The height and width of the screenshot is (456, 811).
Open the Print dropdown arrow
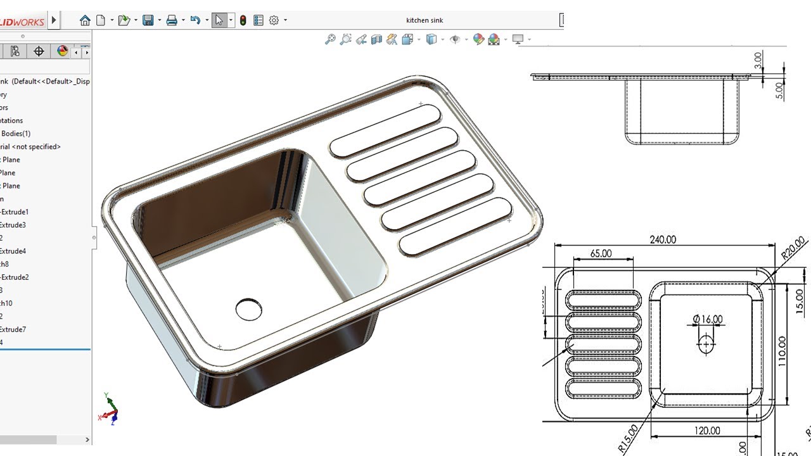pos(183,20)
